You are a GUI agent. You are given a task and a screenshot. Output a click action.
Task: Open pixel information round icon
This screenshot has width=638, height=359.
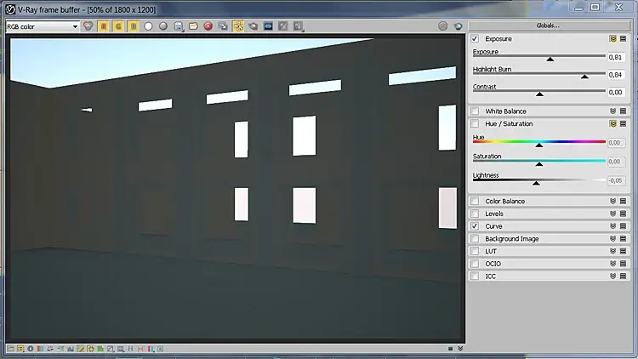[31, 349]
